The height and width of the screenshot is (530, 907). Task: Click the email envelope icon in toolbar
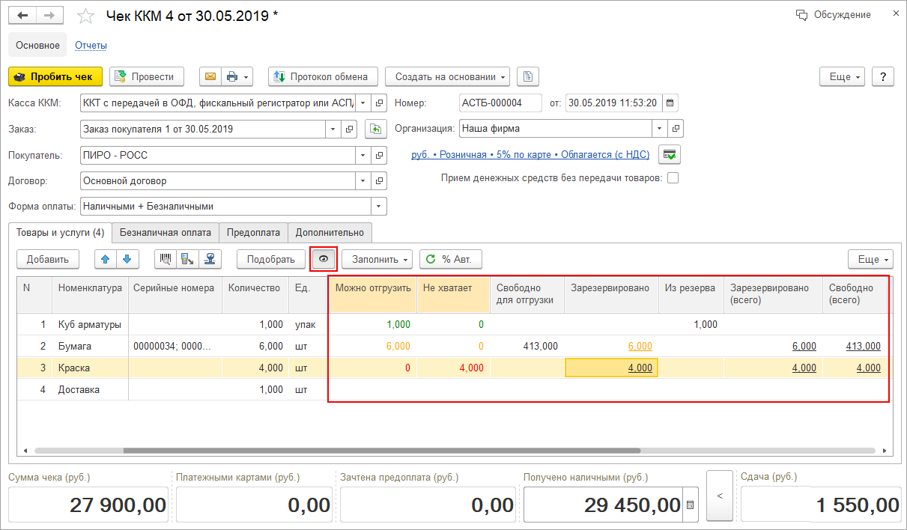click(x=210, y=76)
